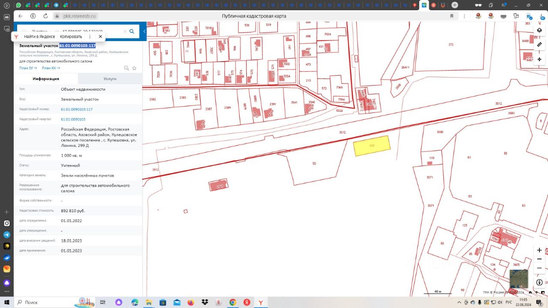The height and width of the screenshot is (308, 548).
Task: Switch basemap via satellite thumbnail
Action: [x=518, y=279]
